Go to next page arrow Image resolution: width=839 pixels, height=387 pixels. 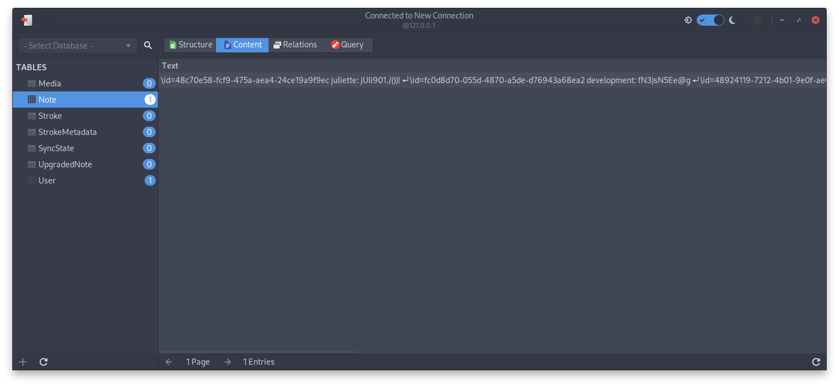pos(227,362)
